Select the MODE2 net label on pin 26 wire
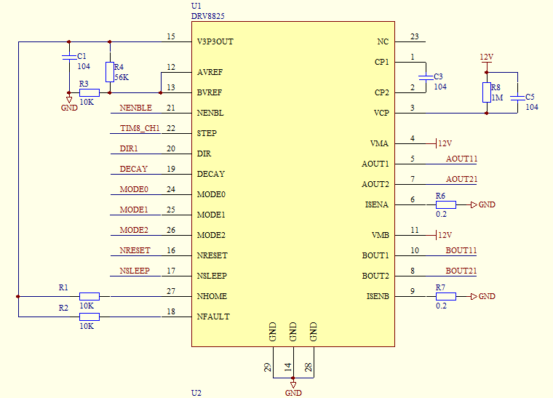 point(134,230)
